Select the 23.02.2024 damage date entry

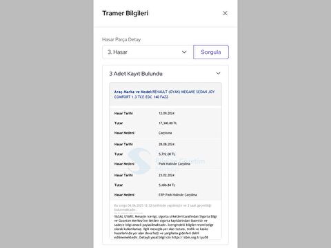166,176
